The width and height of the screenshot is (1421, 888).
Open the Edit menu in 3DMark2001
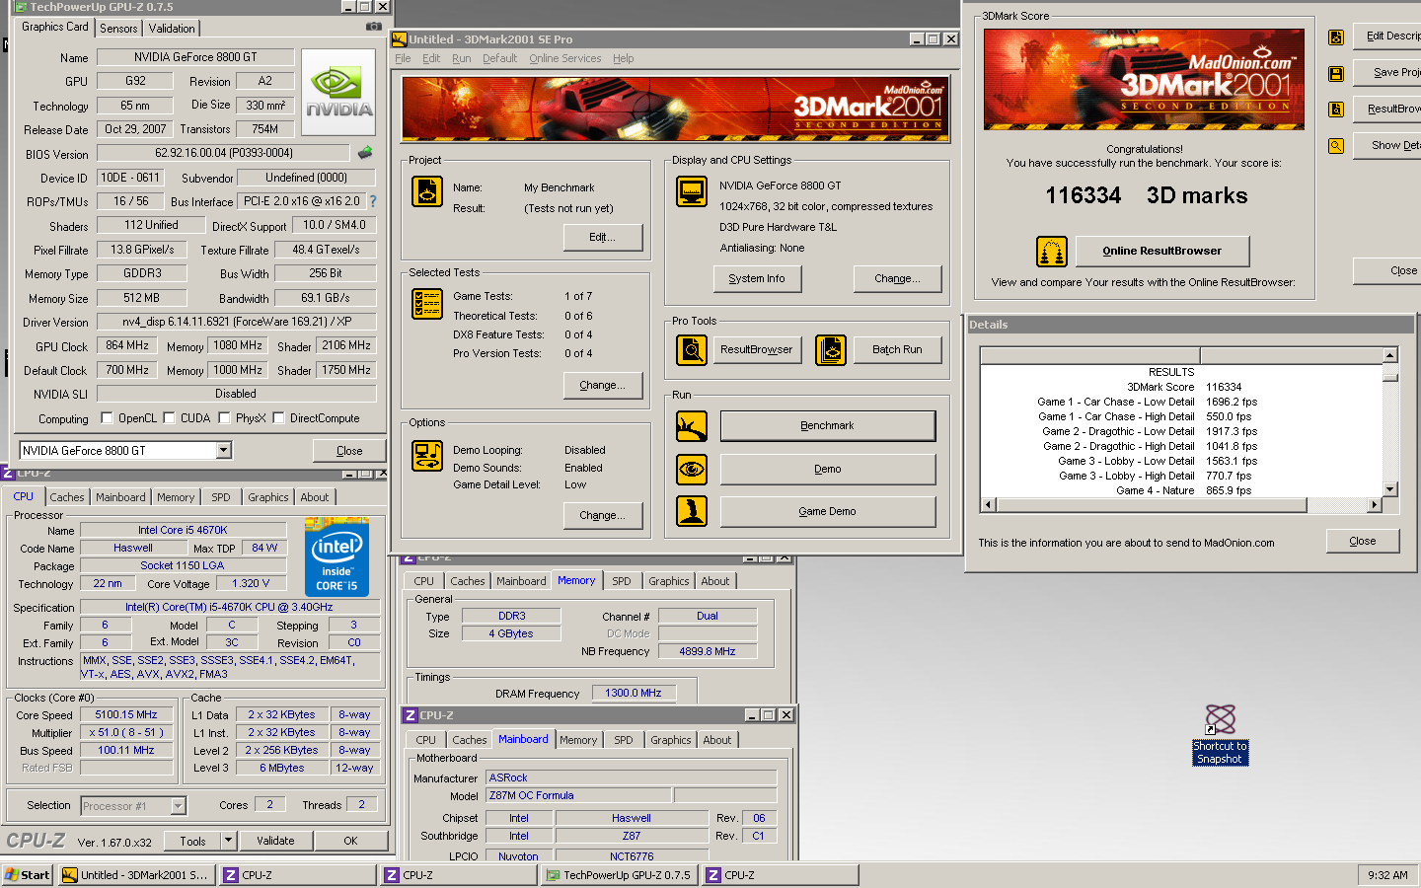[431, 58]
